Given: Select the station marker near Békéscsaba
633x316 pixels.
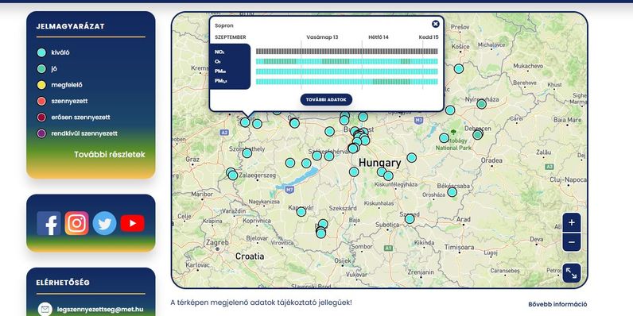Looking at the screenshot, I should pyautogui.click(x=452, y=192).
